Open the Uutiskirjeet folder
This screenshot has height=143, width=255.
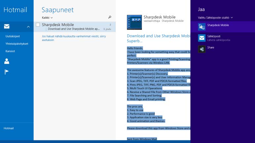point(13,36)
